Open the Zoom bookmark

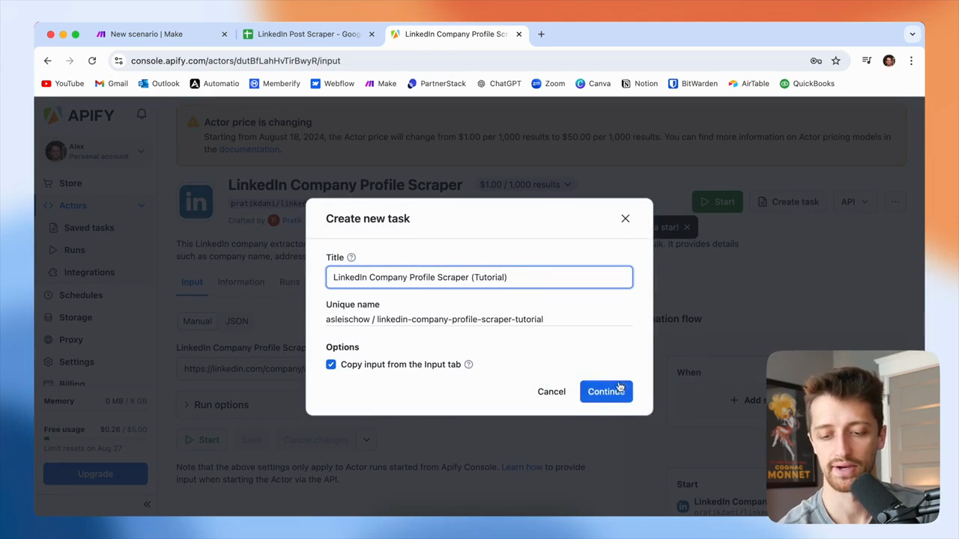pos(548,84)
